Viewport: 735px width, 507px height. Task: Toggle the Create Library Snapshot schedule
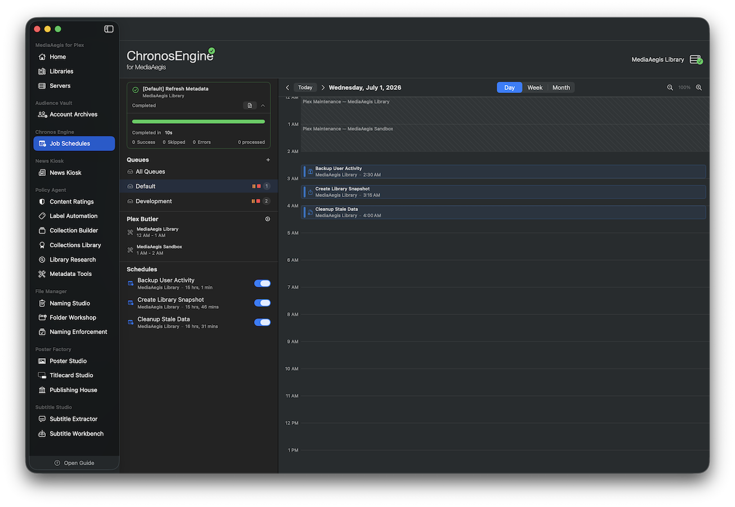(x=262, y=303)
